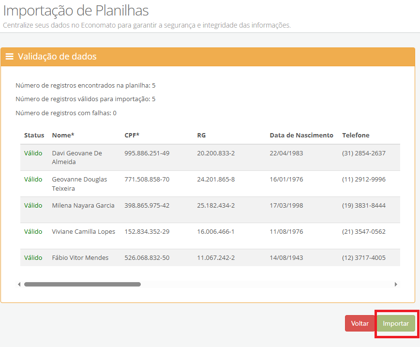The width and height of the screenshot is (420, 347).
Task: Click CPF 152.834.352-29
Action: point(147,231)
